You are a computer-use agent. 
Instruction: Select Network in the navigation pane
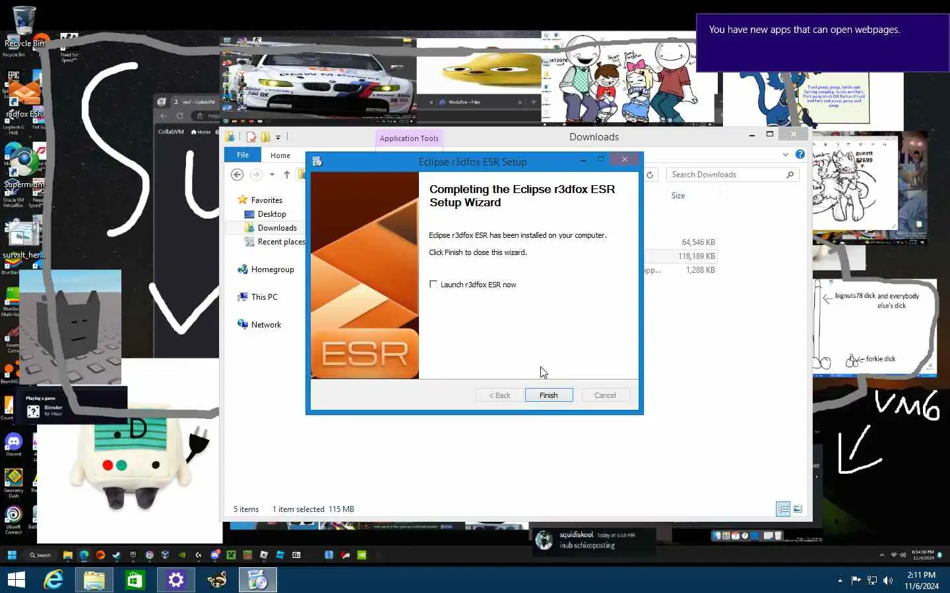tap(266, 325)
